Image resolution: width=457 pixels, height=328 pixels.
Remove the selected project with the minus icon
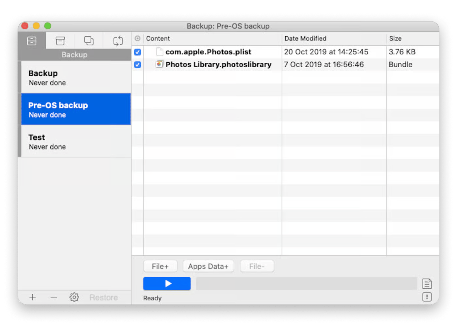53,297
